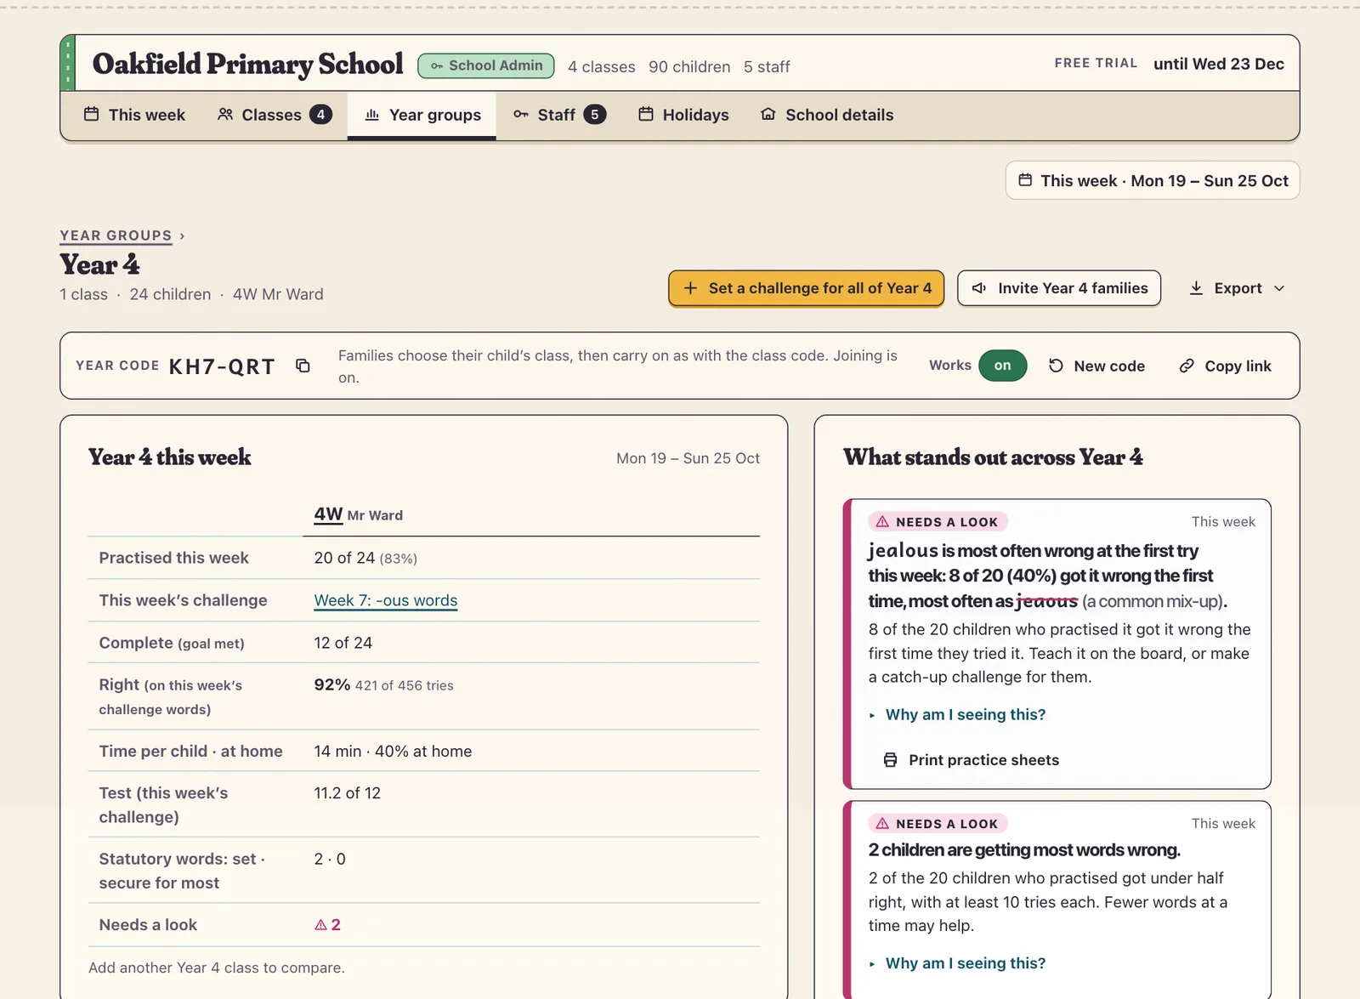The width and height of the screenshot is (1360, 999).
Task: Click Print practice sheets
Action: point(972,760)
